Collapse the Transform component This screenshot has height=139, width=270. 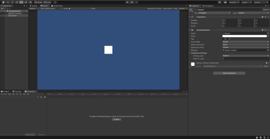click(190, 17)
